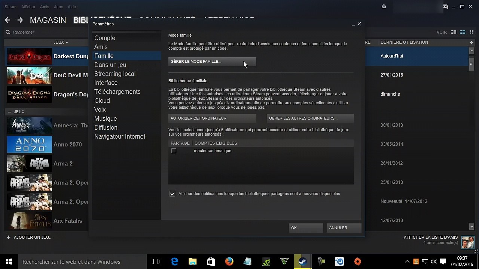Open the Action Center notifications icon
Screen dimensions: 479x269
[x=443, y=262]
